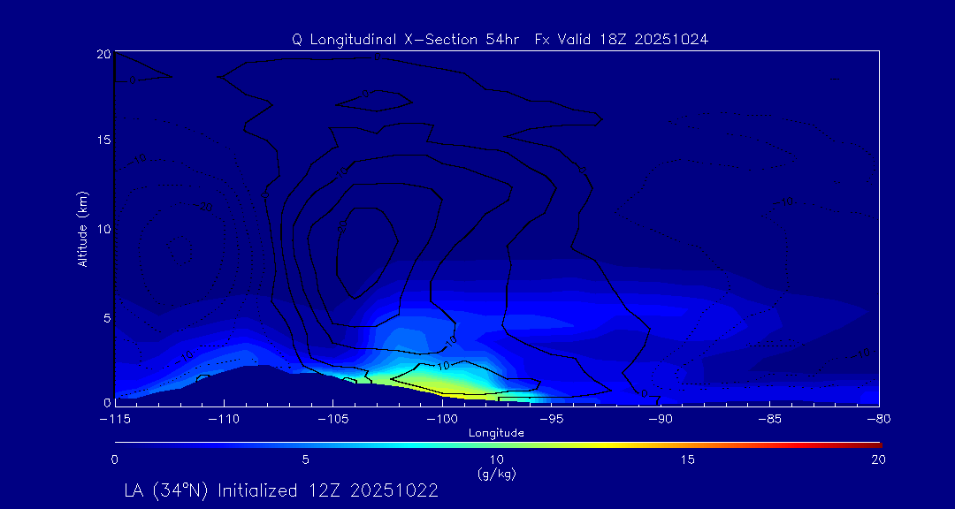Click the solid contour label 20
The width and height of the screenshot is (955, 509).
click(342, 226)
